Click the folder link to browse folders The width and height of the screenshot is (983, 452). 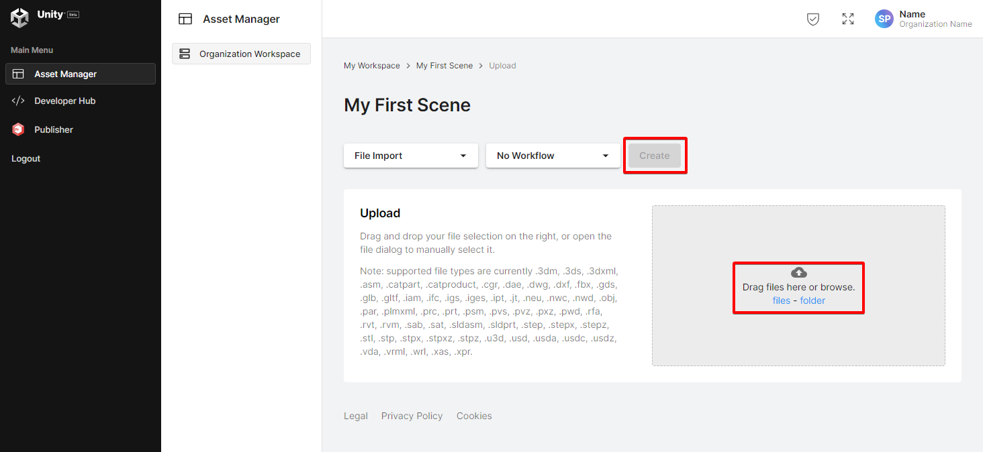[x=812, y=300]
